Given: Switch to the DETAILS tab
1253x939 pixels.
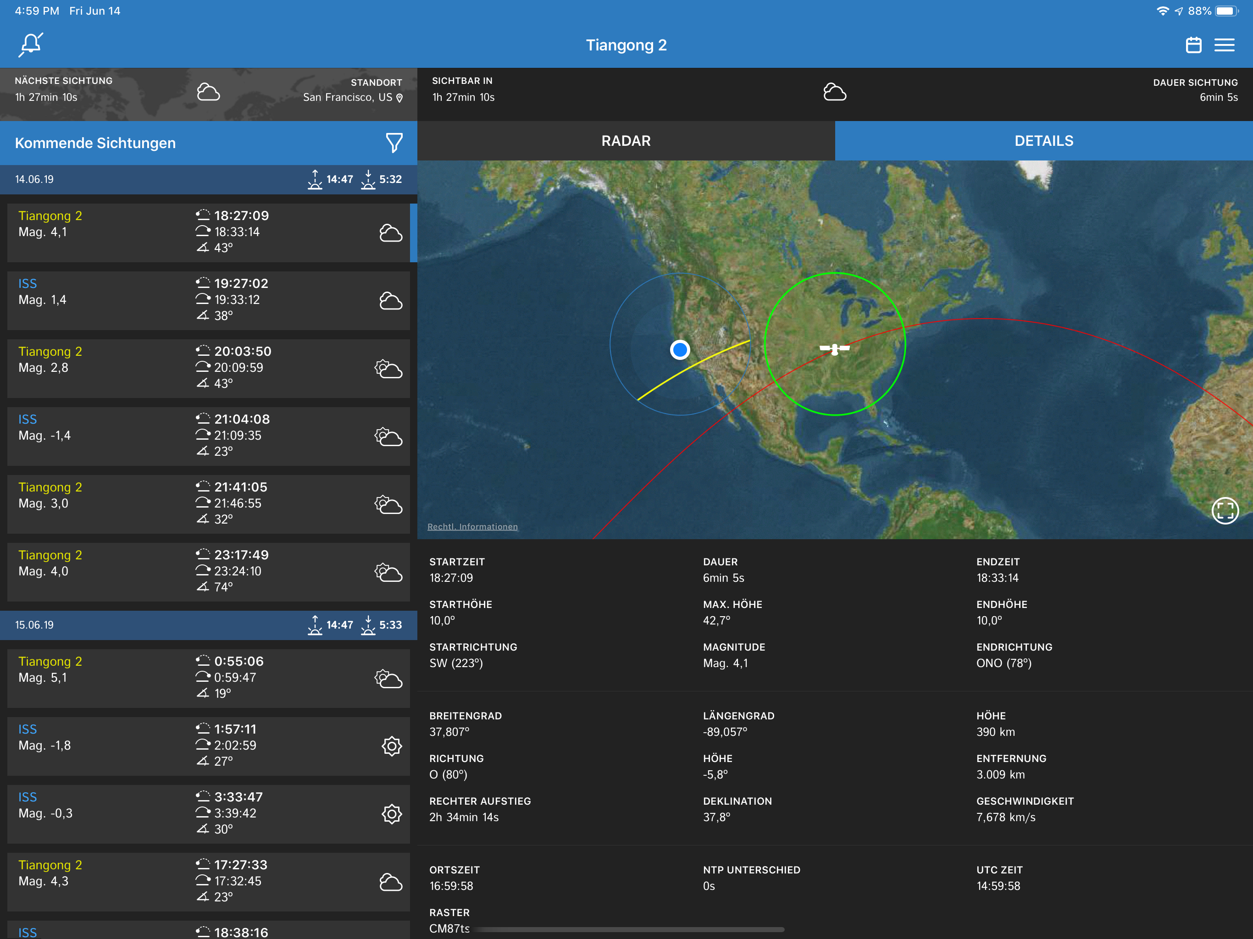Looking at the screenshot, I should pyautogui.click(x=1044, y=141).
